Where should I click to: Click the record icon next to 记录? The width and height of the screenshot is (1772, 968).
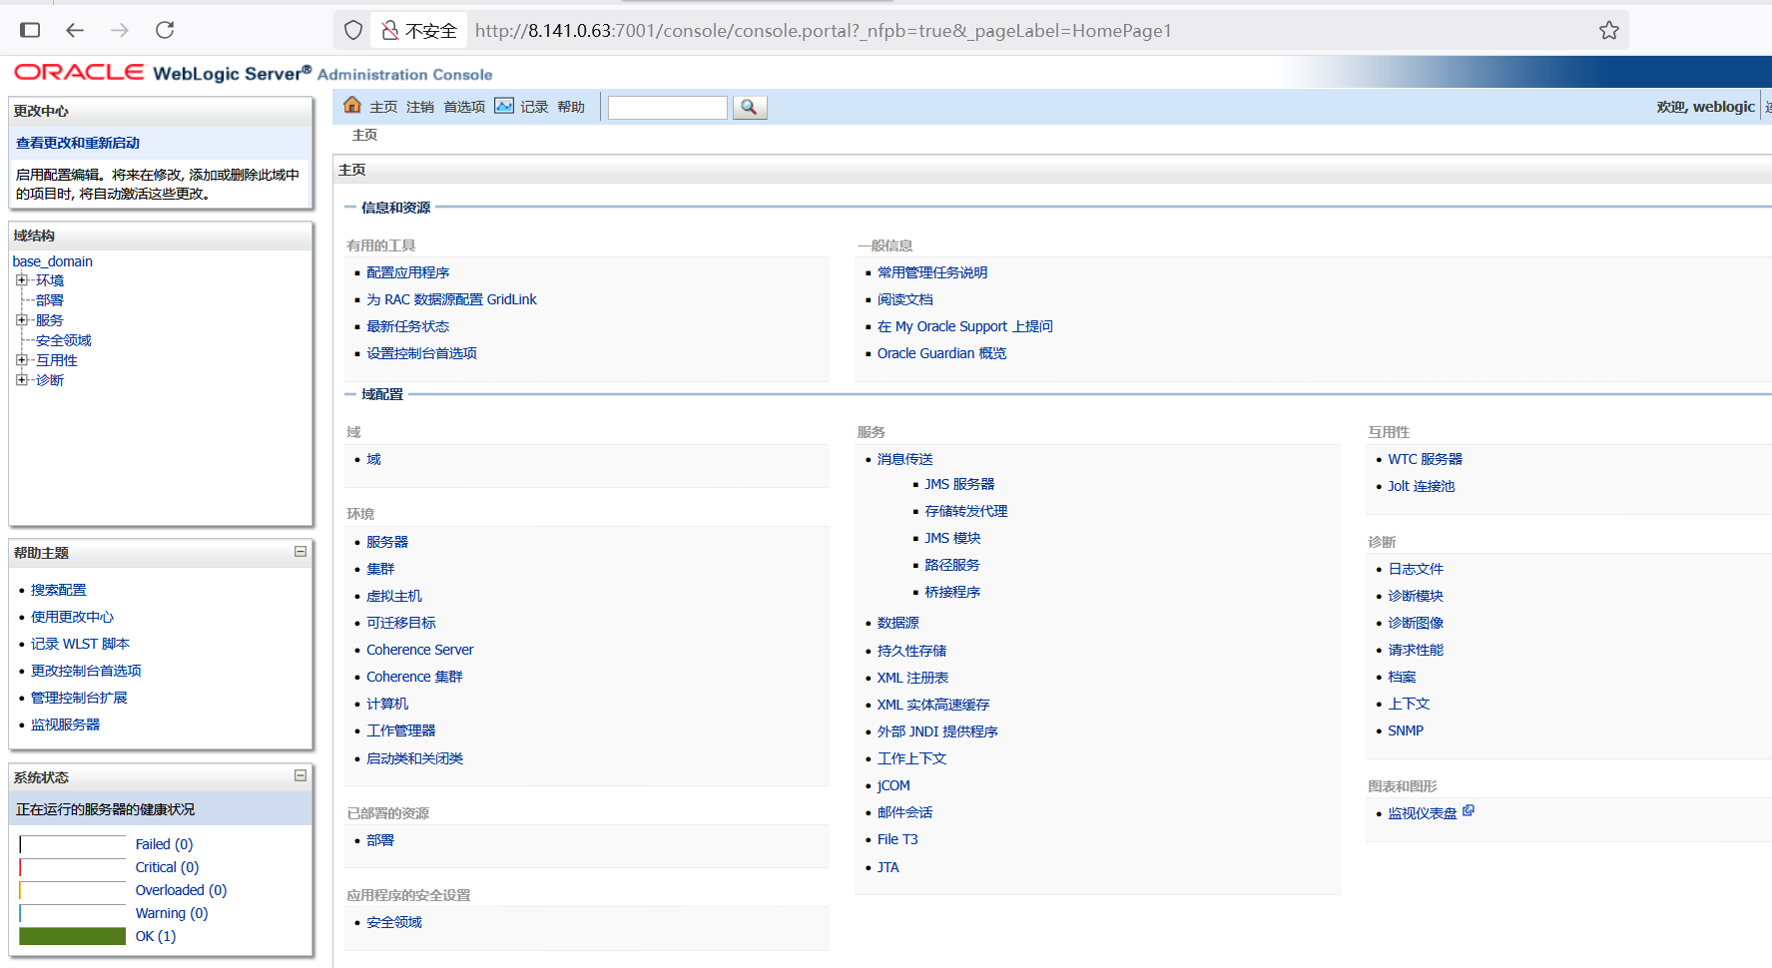click(x=504, y=106)
